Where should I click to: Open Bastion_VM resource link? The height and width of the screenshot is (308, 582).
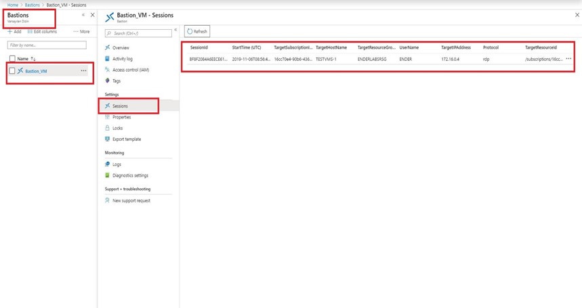coord(36,71)
